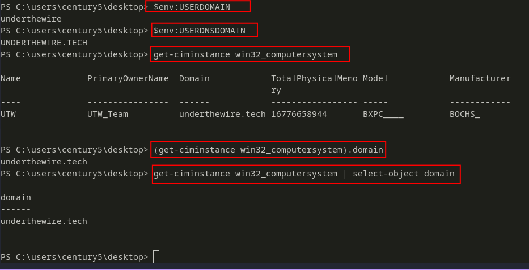Screen dimensions: 529x270
Task: Select the 'UNDERTHEWIRE.TECH' output line
Action: (44, 43)
